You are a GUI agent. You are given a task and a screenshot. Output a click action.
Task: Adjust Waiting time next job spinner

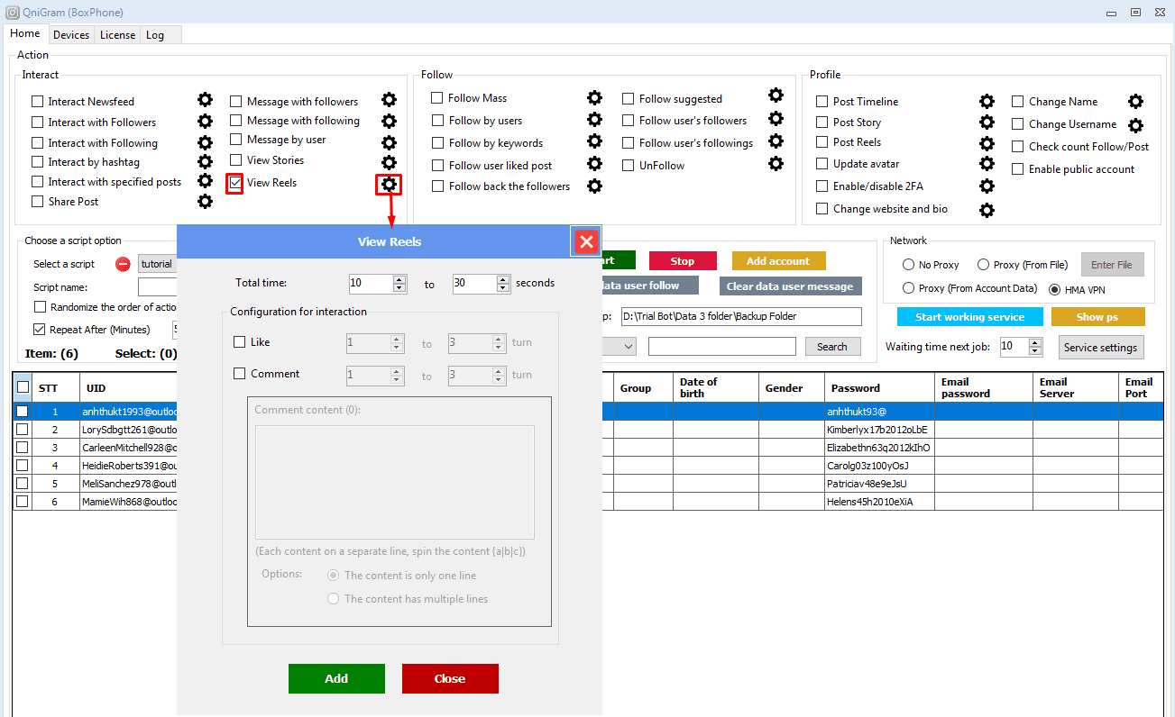coord(1036,342)
